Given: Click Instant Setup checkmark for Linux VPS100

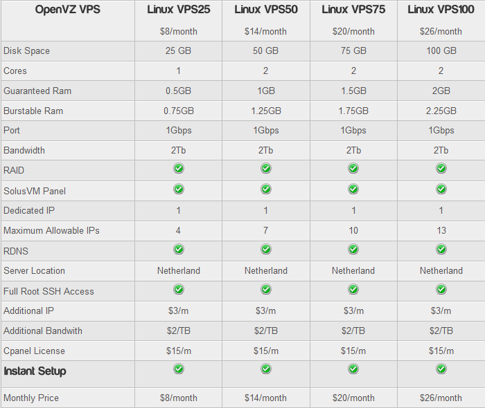Looking at the screenshot, I should coord(441,369).
